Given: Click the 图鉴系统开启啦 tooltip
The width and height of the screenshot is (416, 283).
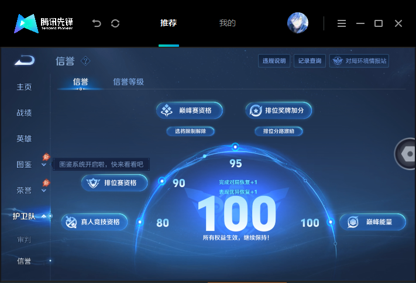Looking at the screenshot, I should point(101,164).
